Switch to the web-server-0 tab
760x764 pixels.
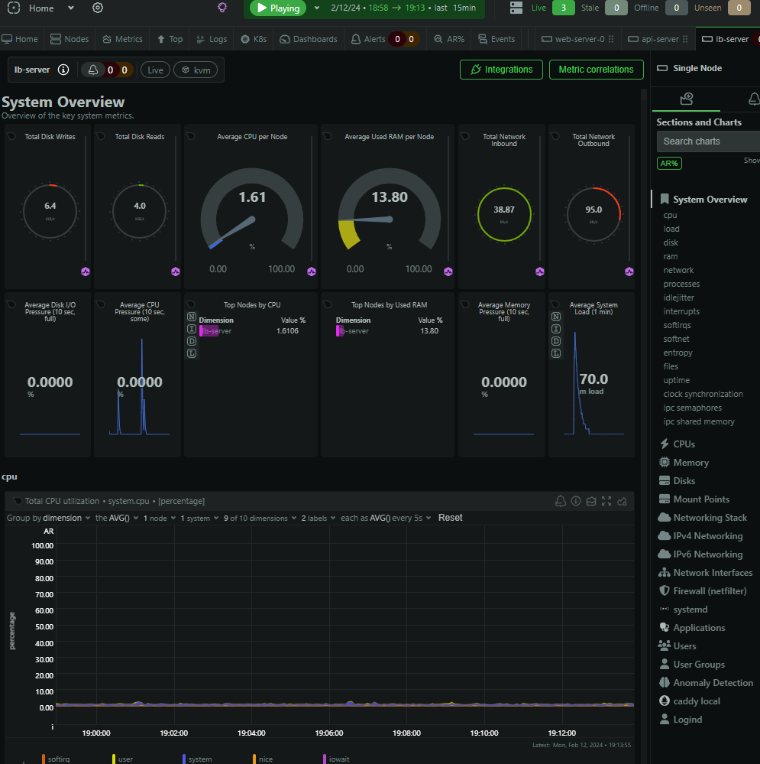pyautogui.click(x=573, y=39)
